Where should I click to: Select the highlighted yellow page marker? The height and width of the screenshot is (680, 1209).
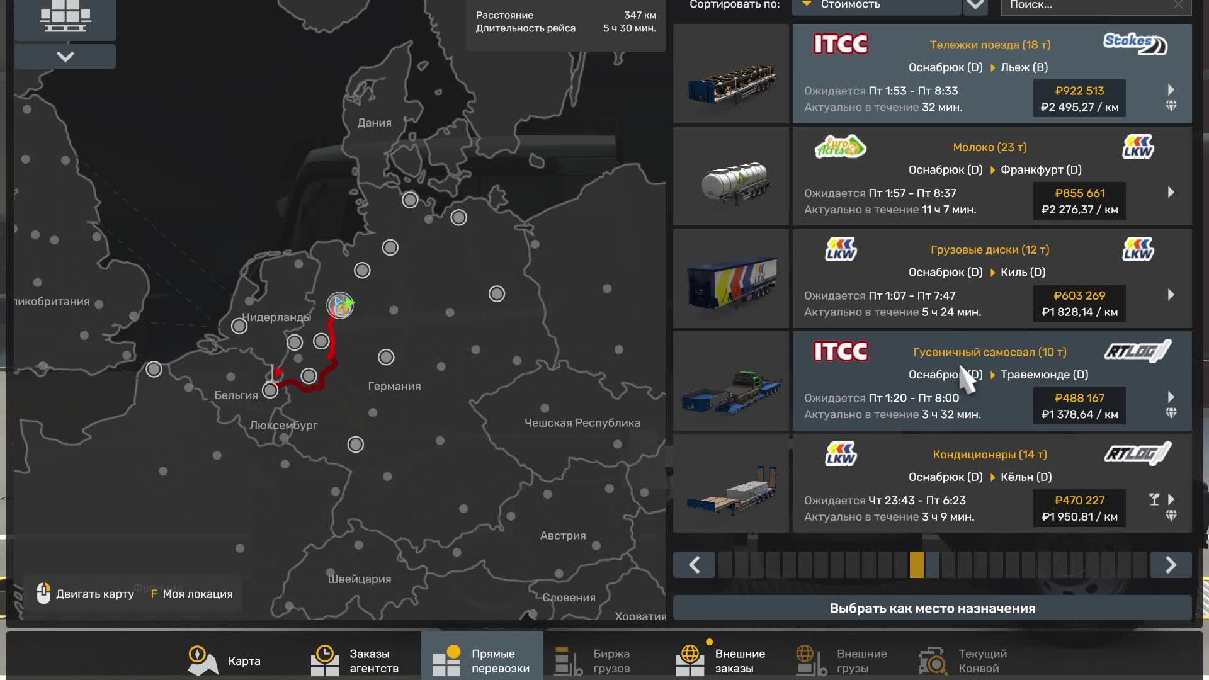[916, 565]
